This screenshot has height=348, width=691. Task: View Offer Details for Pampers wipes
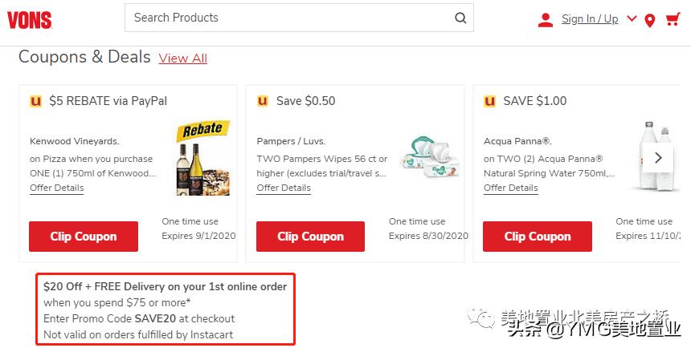[x=284, y=188]
